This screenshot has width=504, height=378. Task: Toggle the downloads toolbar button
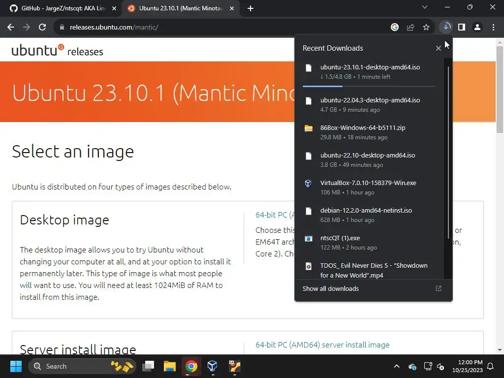coord(446,27)
